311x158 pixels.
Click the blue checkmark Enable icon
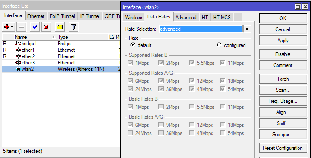point(35,27)
